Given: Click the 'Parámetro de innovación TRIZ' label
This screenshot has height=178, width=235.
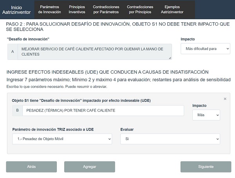Looking at the screenshot, I should pos(52,129).
